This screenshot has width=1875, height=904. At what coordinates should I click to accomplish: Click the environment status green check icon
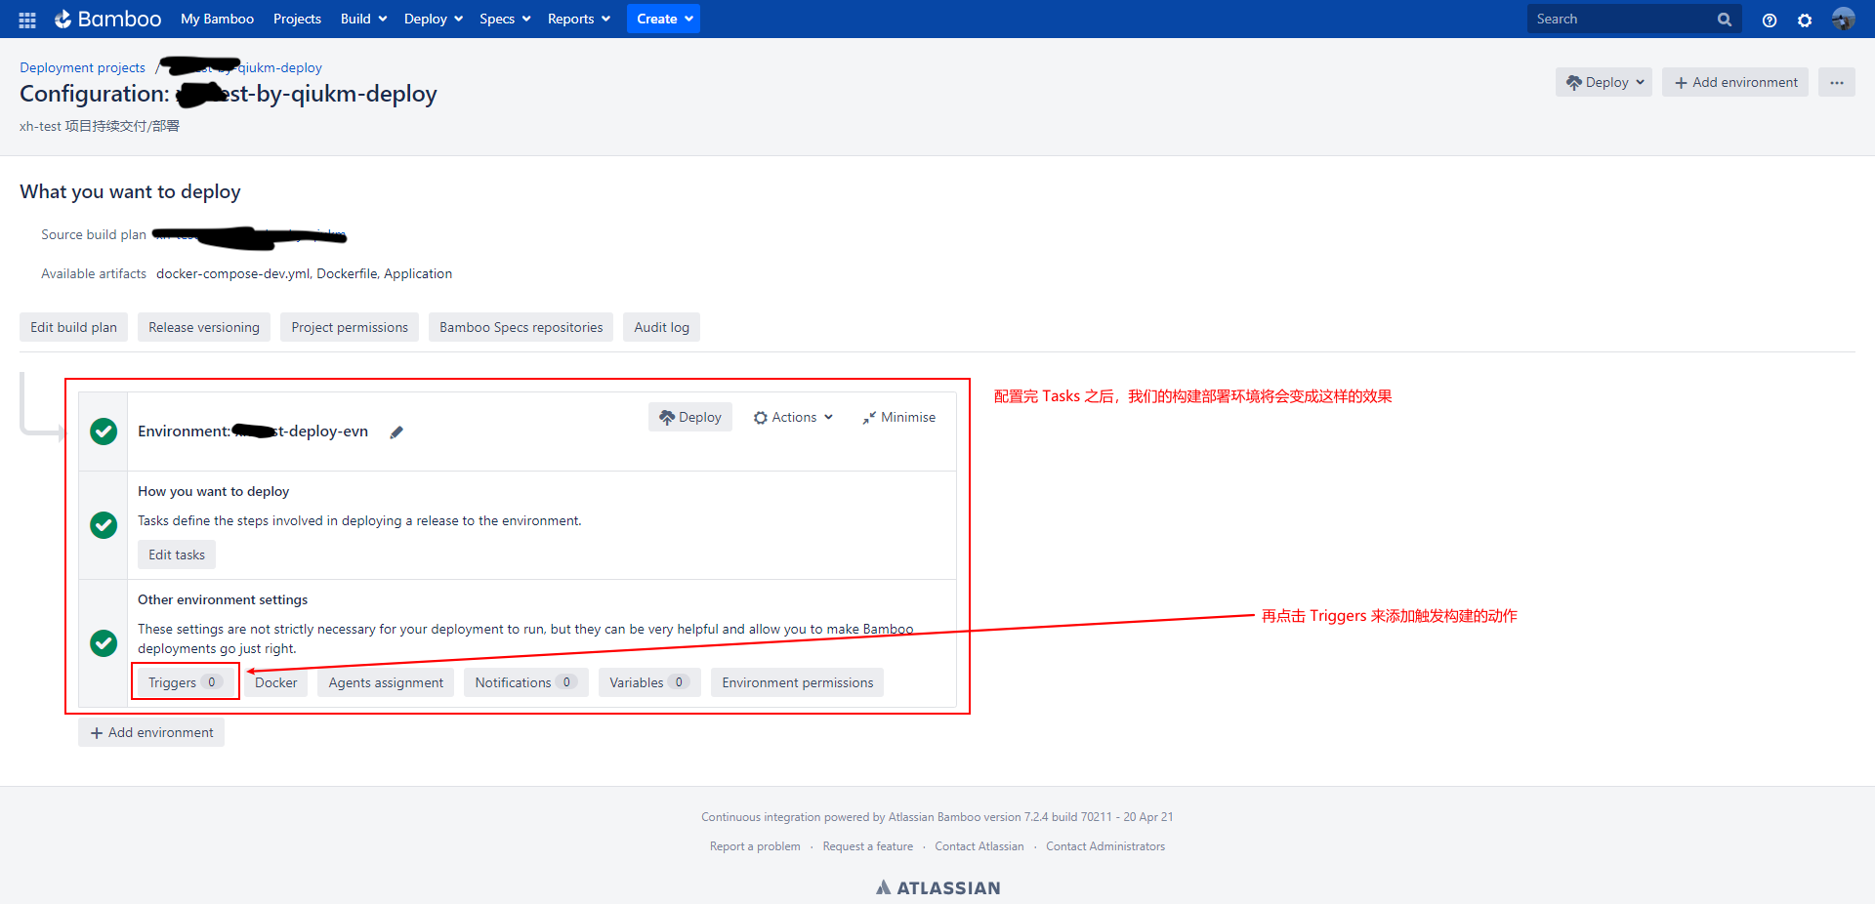click(x=104, y=431)
